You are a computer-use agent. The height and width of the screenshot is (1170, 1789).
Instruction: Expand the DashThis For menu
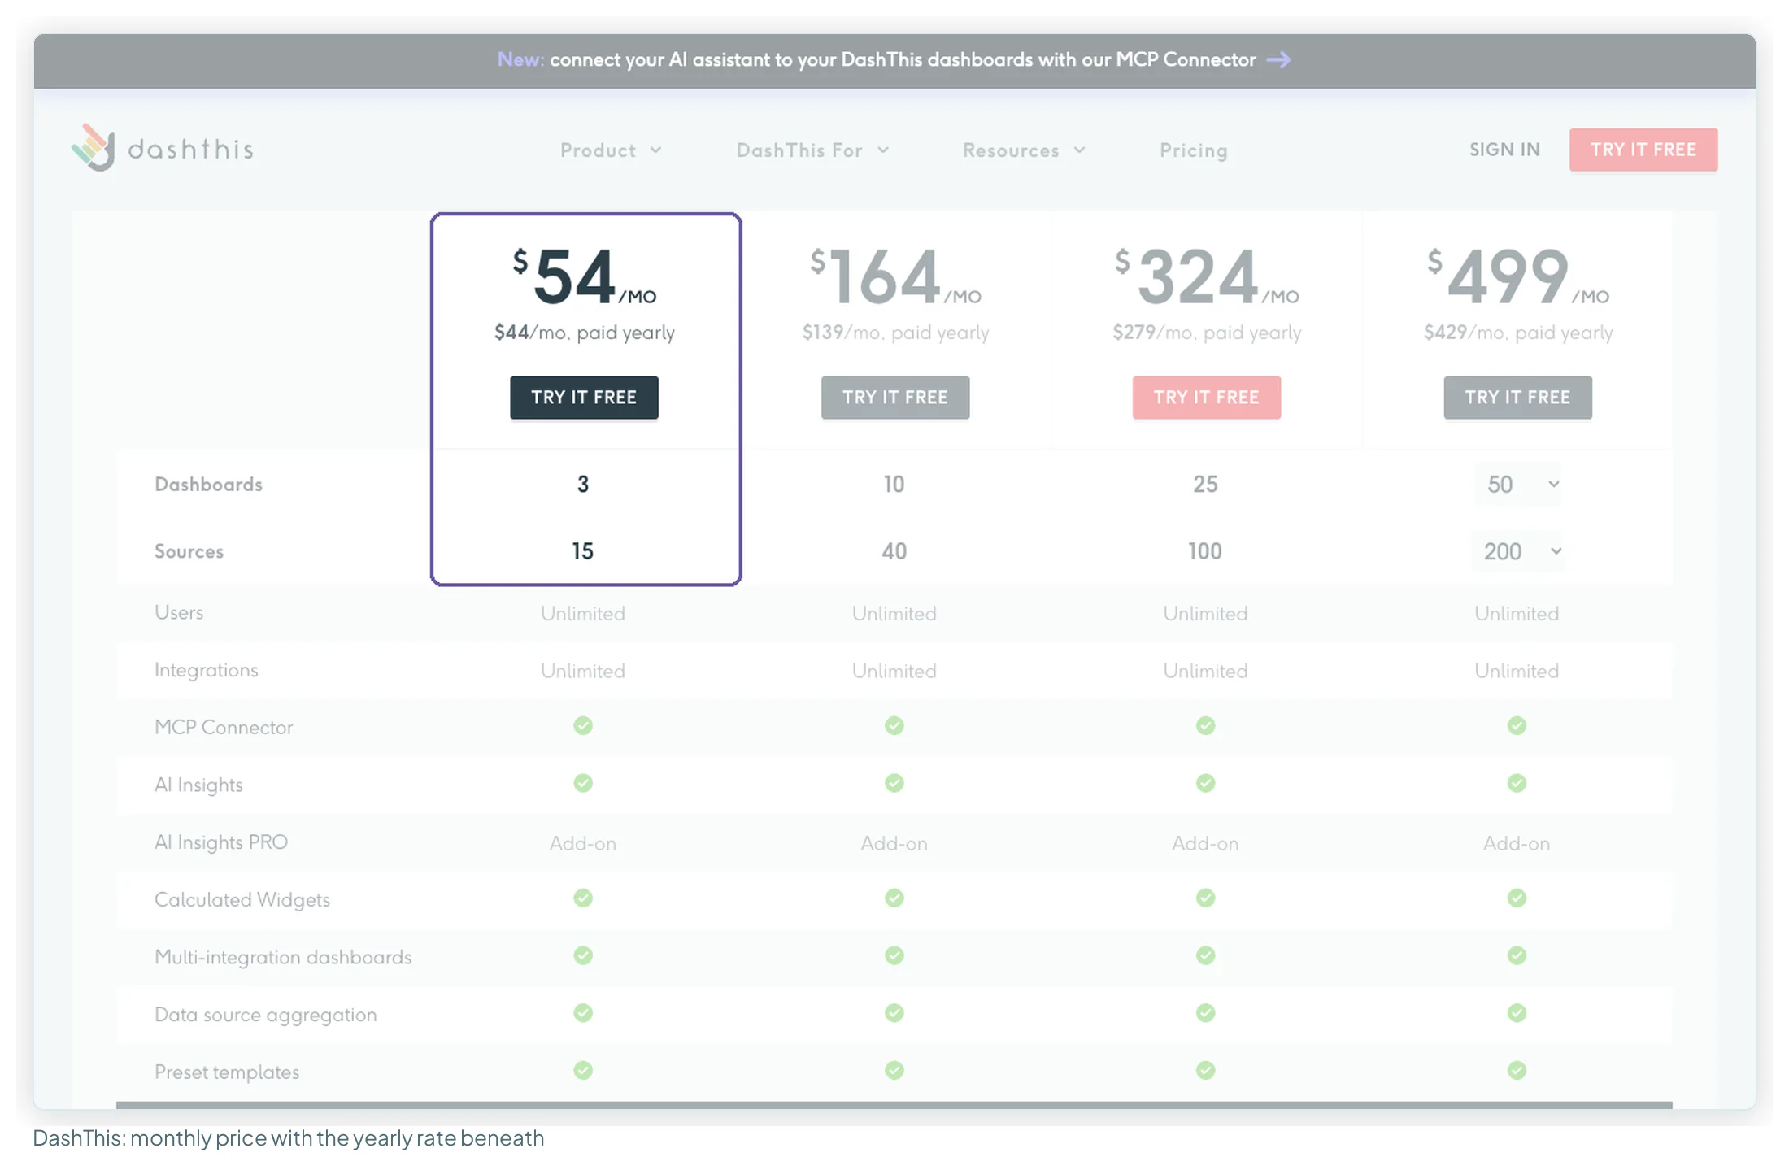tap(812, 150)
